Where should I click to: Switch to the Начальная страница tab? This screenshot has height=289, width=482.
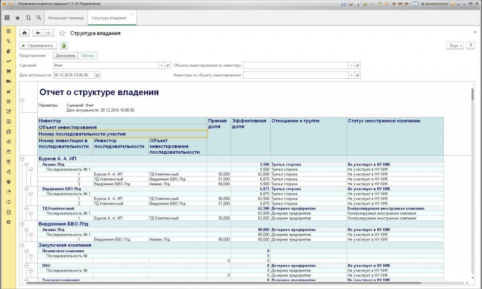(x=66, y=18)
